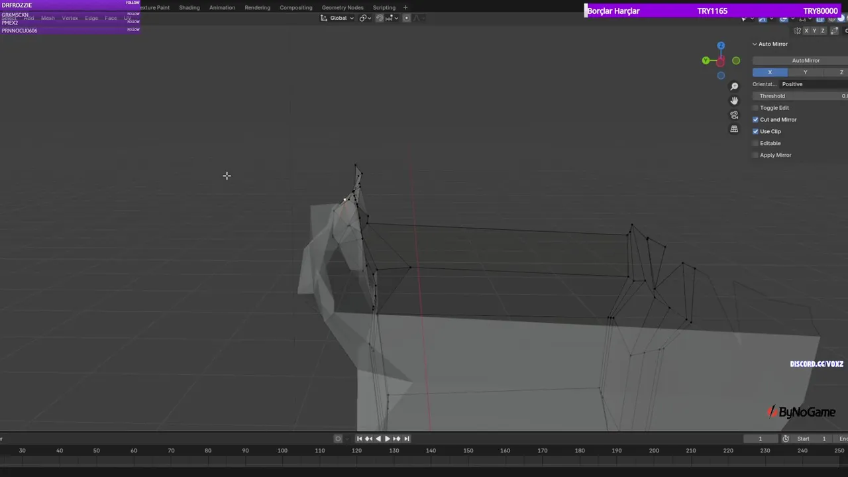Switch to the Rendering workspace tab
The width and height of the screenshot is (848, 477).
(257, 7)
